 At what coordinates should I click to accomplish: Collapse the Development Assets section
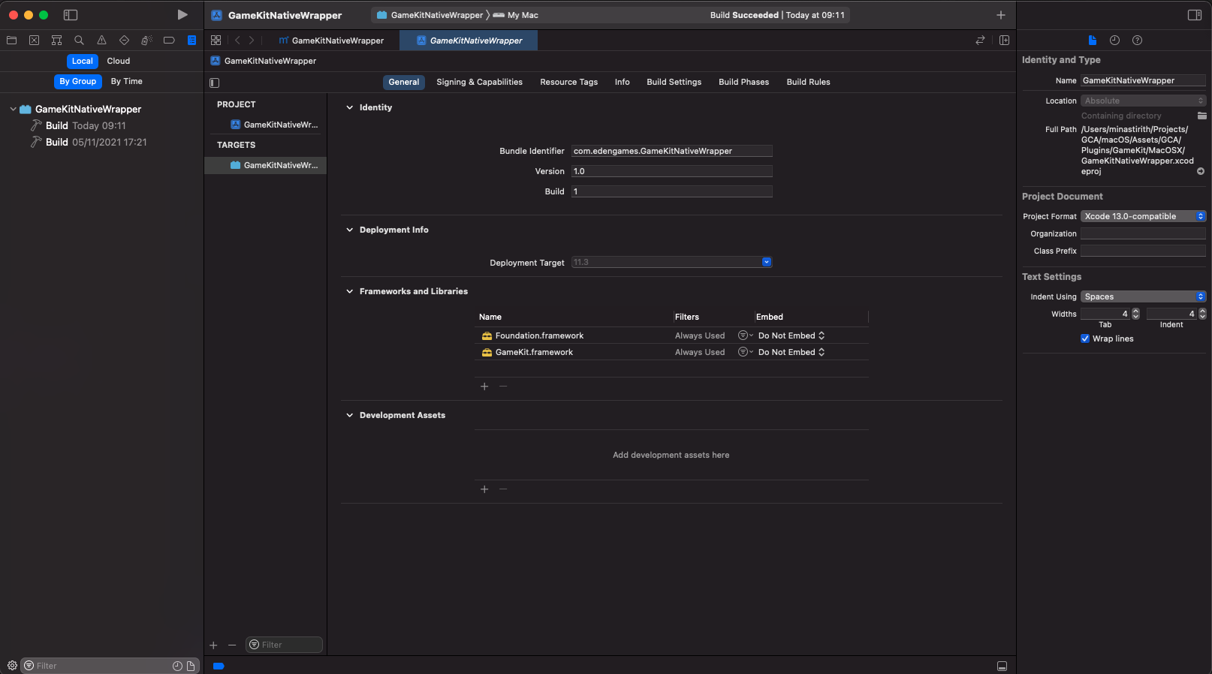(x=349, y=416)
